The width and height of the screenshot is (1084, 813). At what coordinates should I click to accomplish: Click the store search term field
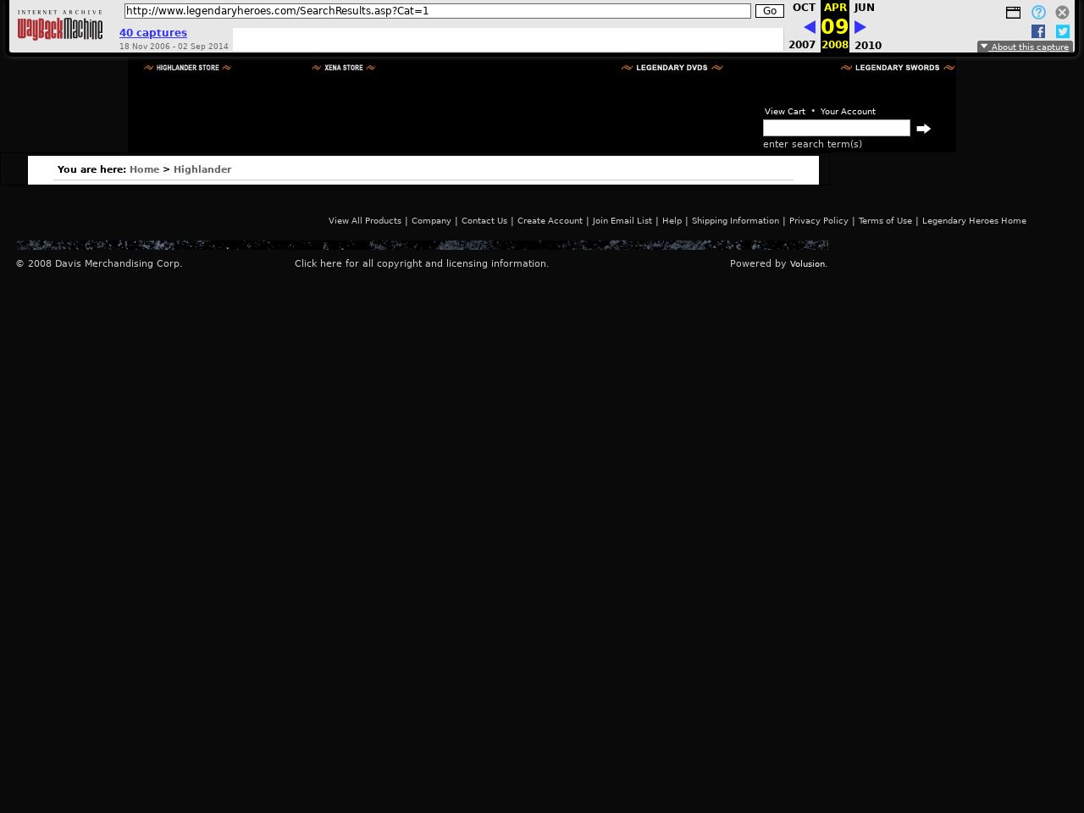click(x=836, y=128)
